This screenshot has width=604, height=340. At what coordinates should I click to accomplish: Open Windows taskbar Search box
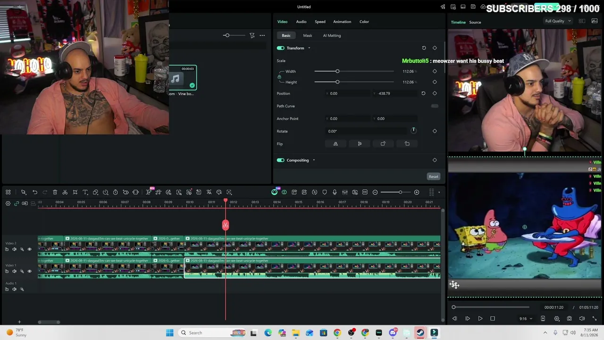212,333
